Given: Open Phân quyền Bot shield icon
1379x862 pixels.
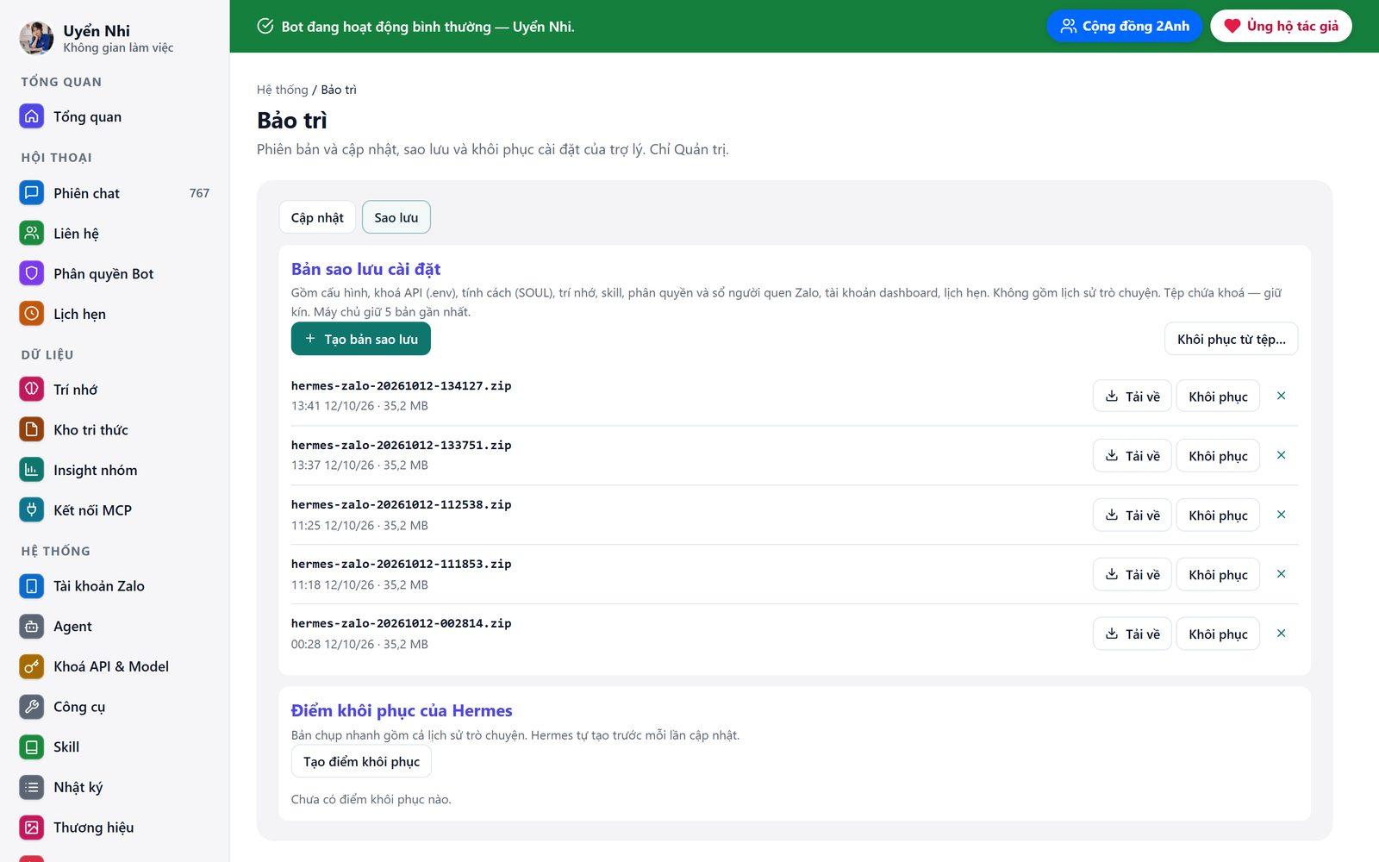Looking at the screenshot, I should coord(32,273).
